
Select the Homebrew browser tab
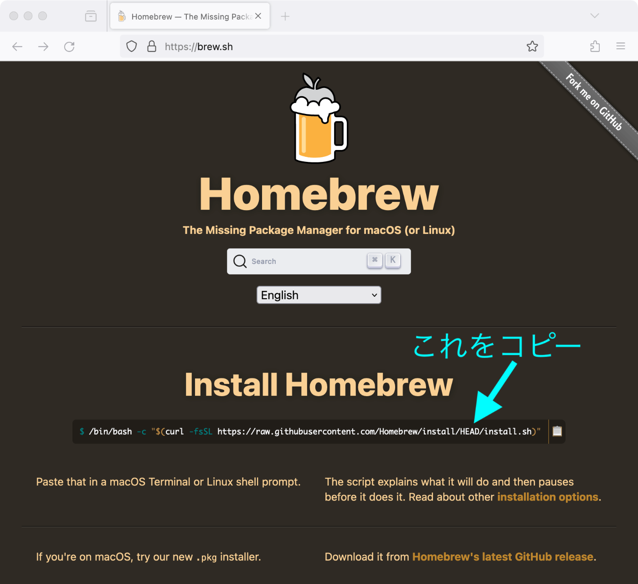(190, 16)
